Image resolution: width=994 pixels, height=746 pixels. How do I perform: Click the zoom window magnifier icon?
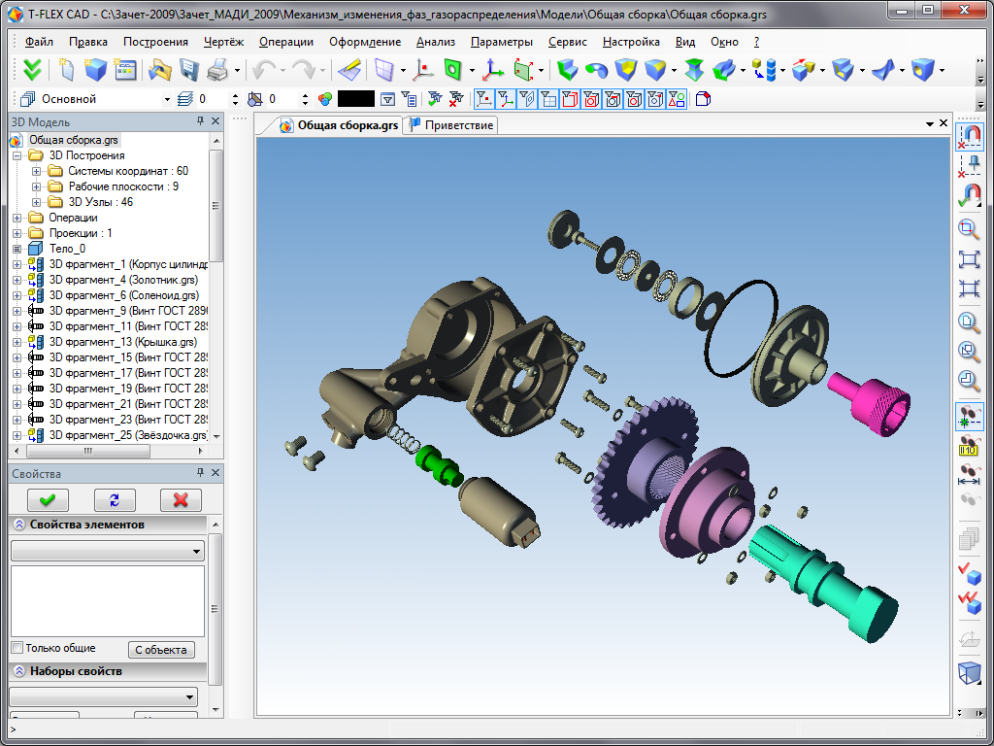click(969, 229)
